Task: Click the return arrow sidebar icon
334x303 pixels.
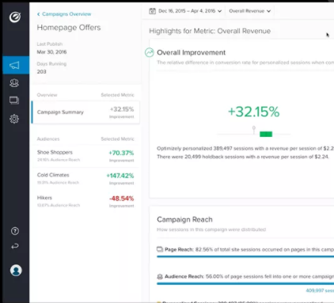Action: pyautogui.click(x=15, y=246)
